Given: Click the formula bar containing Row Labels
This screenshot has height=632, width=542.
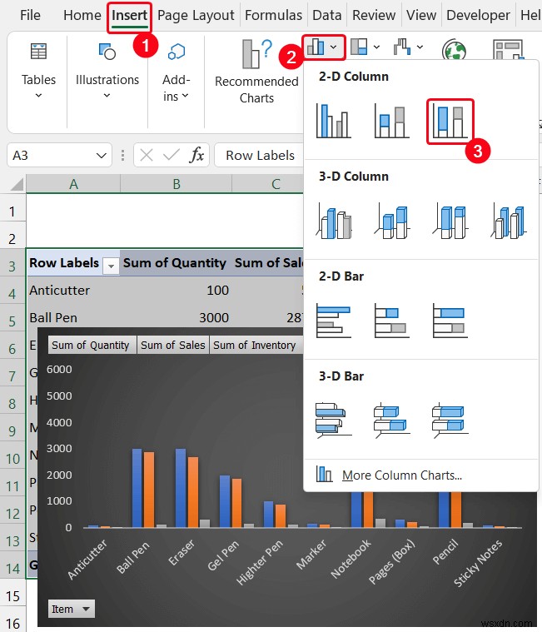Looking at the screenshot, I should point(260,155).
